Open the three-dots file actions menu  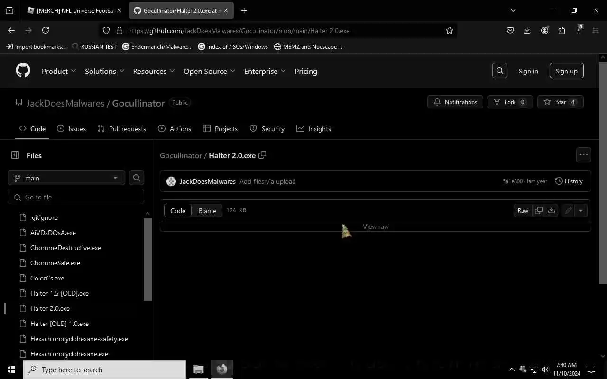[584, 154]
